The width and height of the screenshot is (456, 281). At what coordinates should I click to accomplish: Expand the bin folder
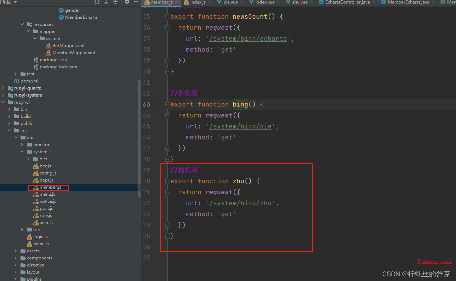10,109
